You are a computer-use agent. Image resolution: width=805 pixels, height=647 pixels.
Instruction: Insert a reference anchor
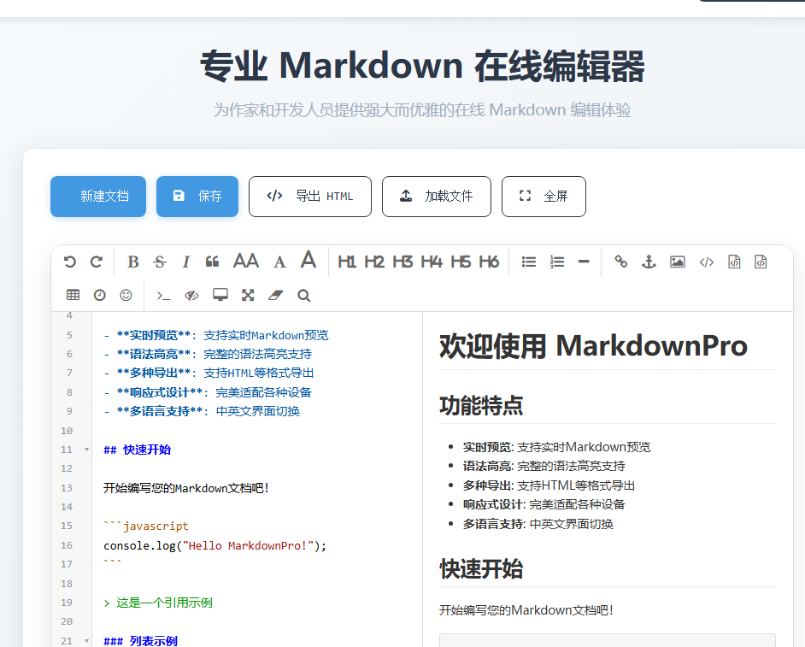click(x=649, y=262)
